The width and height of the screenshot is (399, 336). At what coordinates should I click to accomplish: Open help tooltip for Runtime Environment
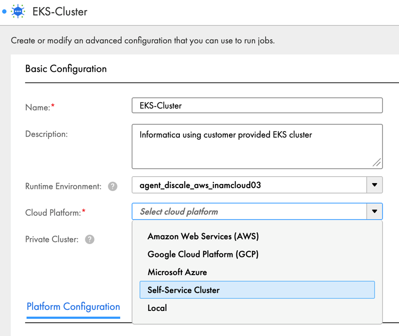(x=113, y=186)
